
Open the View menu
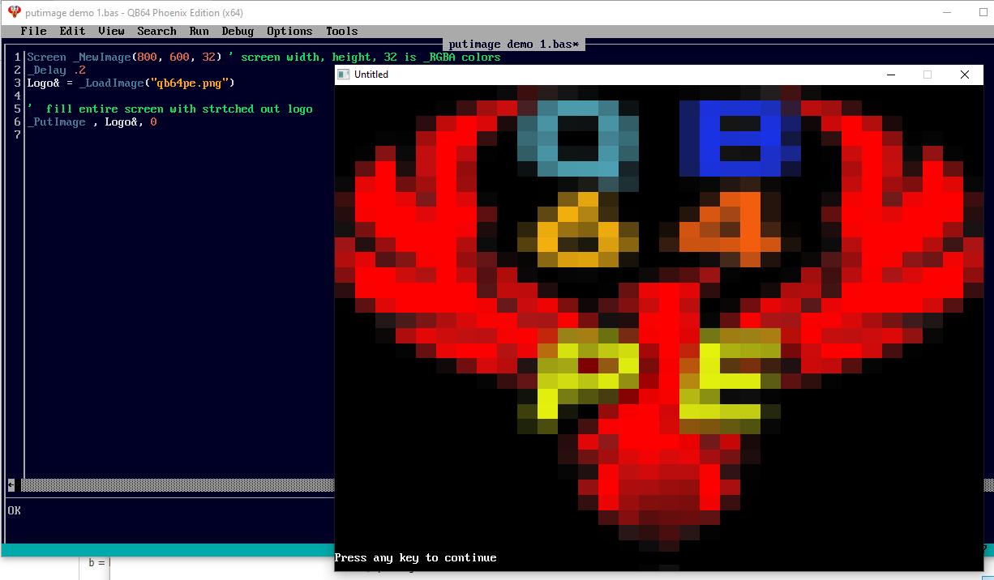coord(111,32)
